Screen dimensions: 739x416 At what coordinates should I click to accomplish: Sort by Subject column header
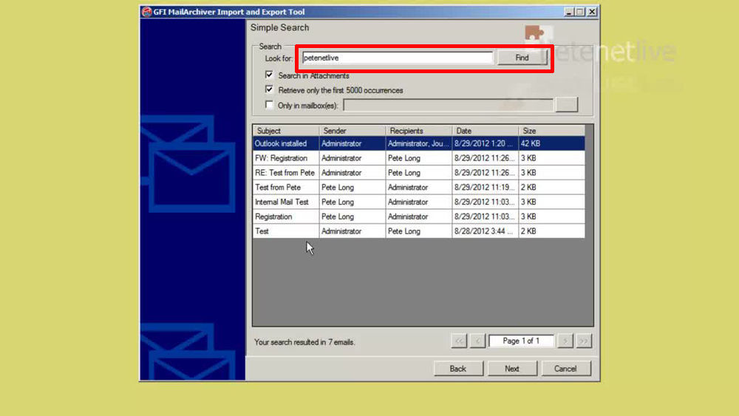click(285, 131)
